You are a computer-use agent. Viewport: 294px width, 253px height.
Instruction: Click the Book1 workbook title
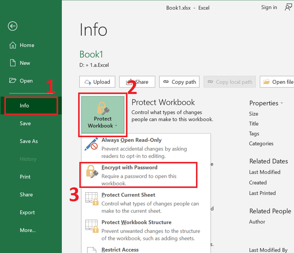pos(91,54)
